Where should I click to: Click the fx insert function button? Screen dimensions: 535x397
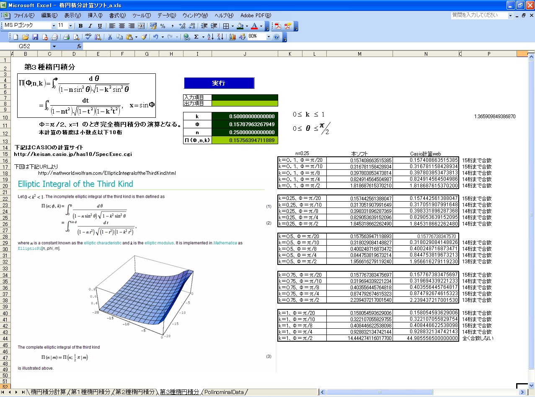click(79, 46)
